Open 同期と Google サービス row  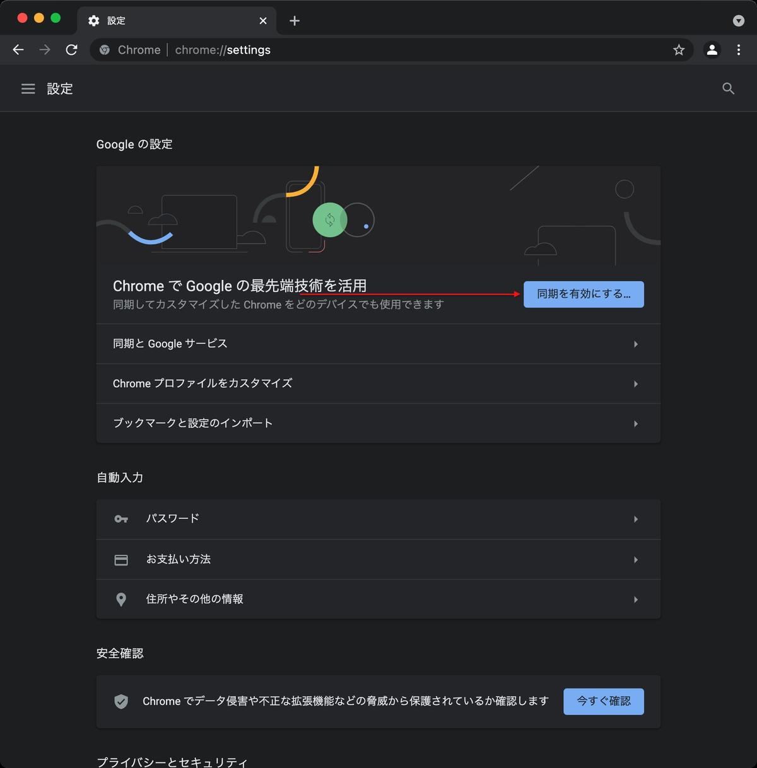pyautogui.click(x=378, y=344)
